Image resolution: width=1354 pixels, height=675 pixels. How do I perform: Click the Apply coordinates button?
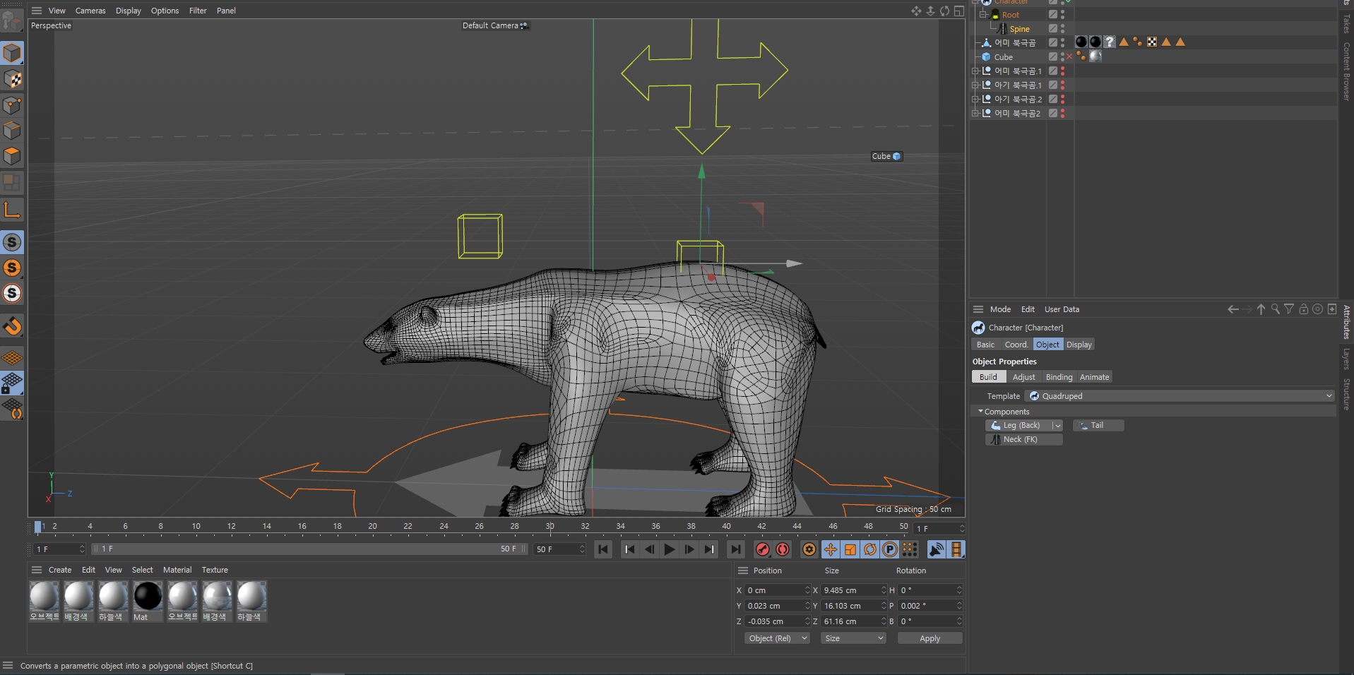pos(930,638)
